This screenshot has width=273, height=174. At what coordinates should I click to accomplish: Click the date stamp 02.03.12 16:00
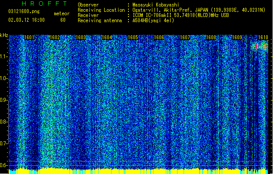point(26,20)
